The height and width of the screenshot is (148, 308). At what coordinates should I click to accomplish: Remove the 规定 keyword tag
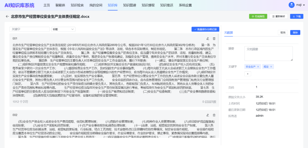coord(271,67)
